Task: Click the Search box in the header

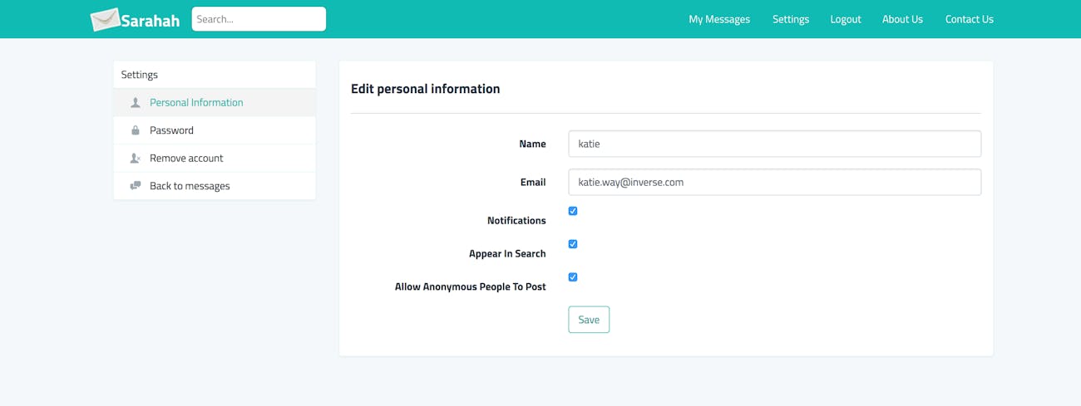Action: 259,19
